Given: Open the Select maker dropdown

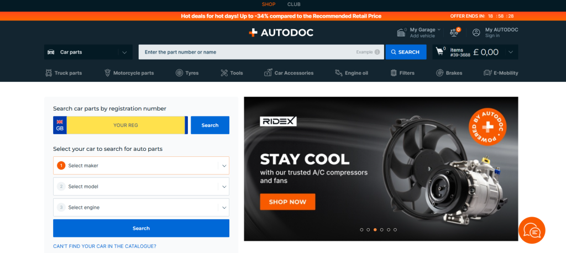Looking at the screenshot, I should [141, 166].
